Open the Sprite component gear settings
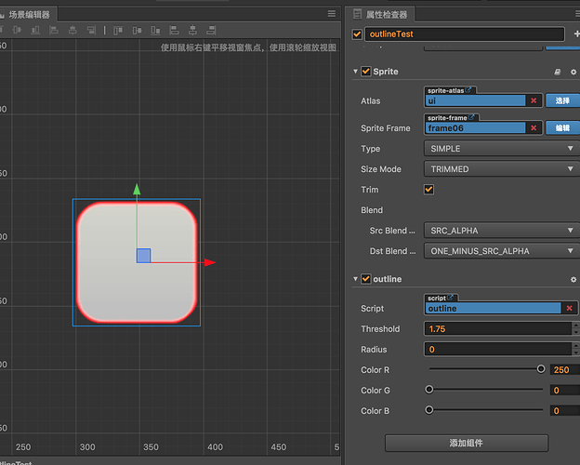 pyautogui.click(x=573, y=72)
